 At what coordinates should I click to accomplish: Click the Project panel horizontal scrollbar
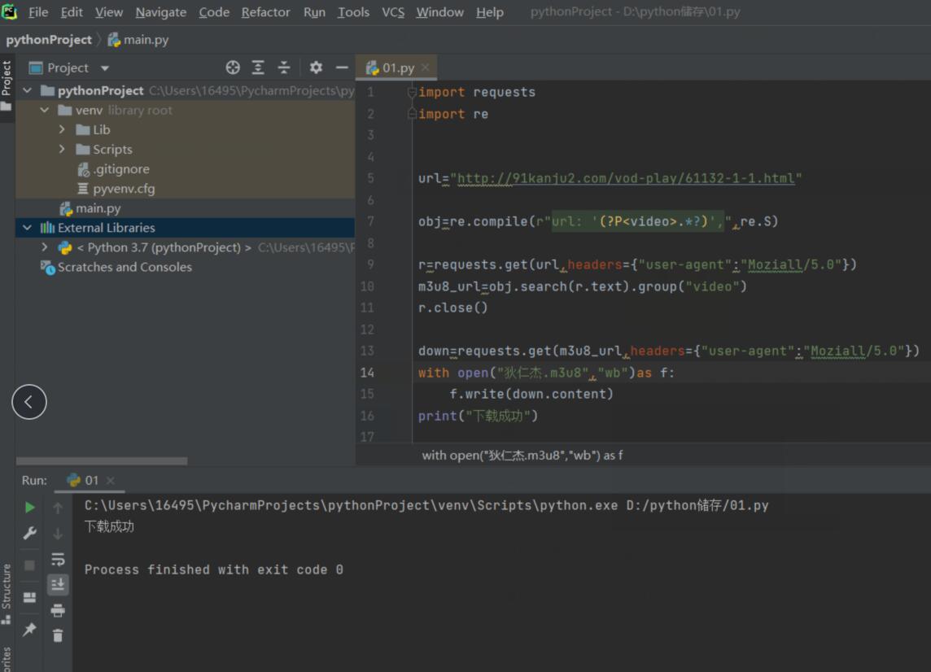102,460
